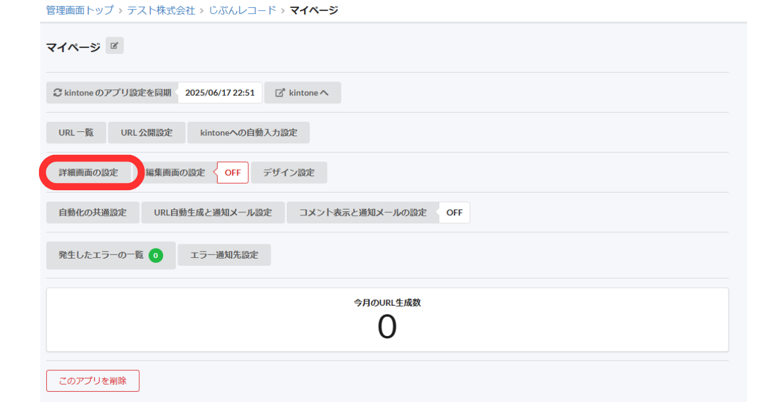Go to テスト株式会社 breadcrumb link

click(161, 10)
